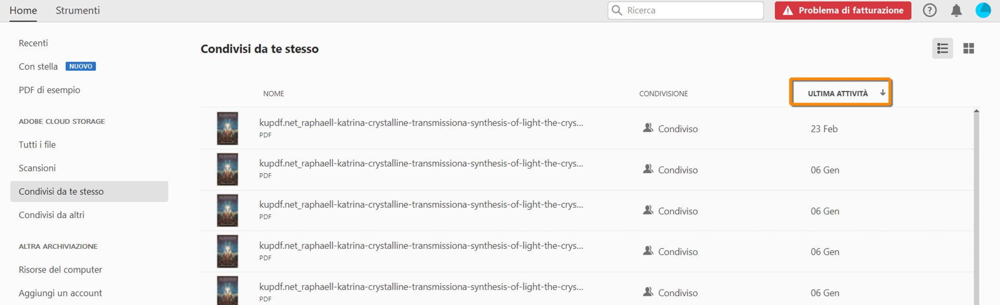Click the shared people icon for 23 Feb file
This screenshot has width=1000, height=305.
click(648, 128)
